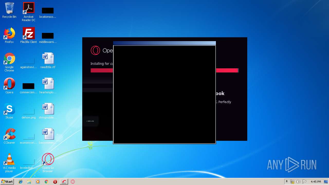Select the commercem... desktop file
329x185 pixels.
(x=29, y=88)
